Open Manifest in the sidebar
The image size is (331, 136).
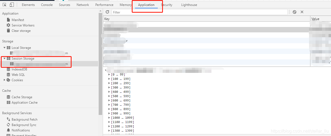(18, 20)
